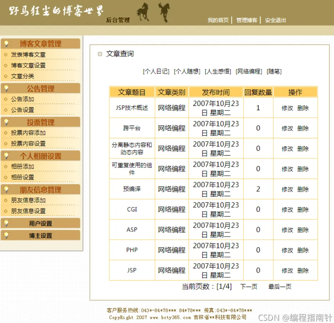Toggle the 朋友信息管理 section header
The image size is (334, 323).
tap(41, 189)
